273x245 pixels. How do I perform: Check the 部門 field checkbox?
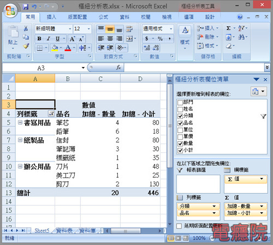[x=180, y=103]
